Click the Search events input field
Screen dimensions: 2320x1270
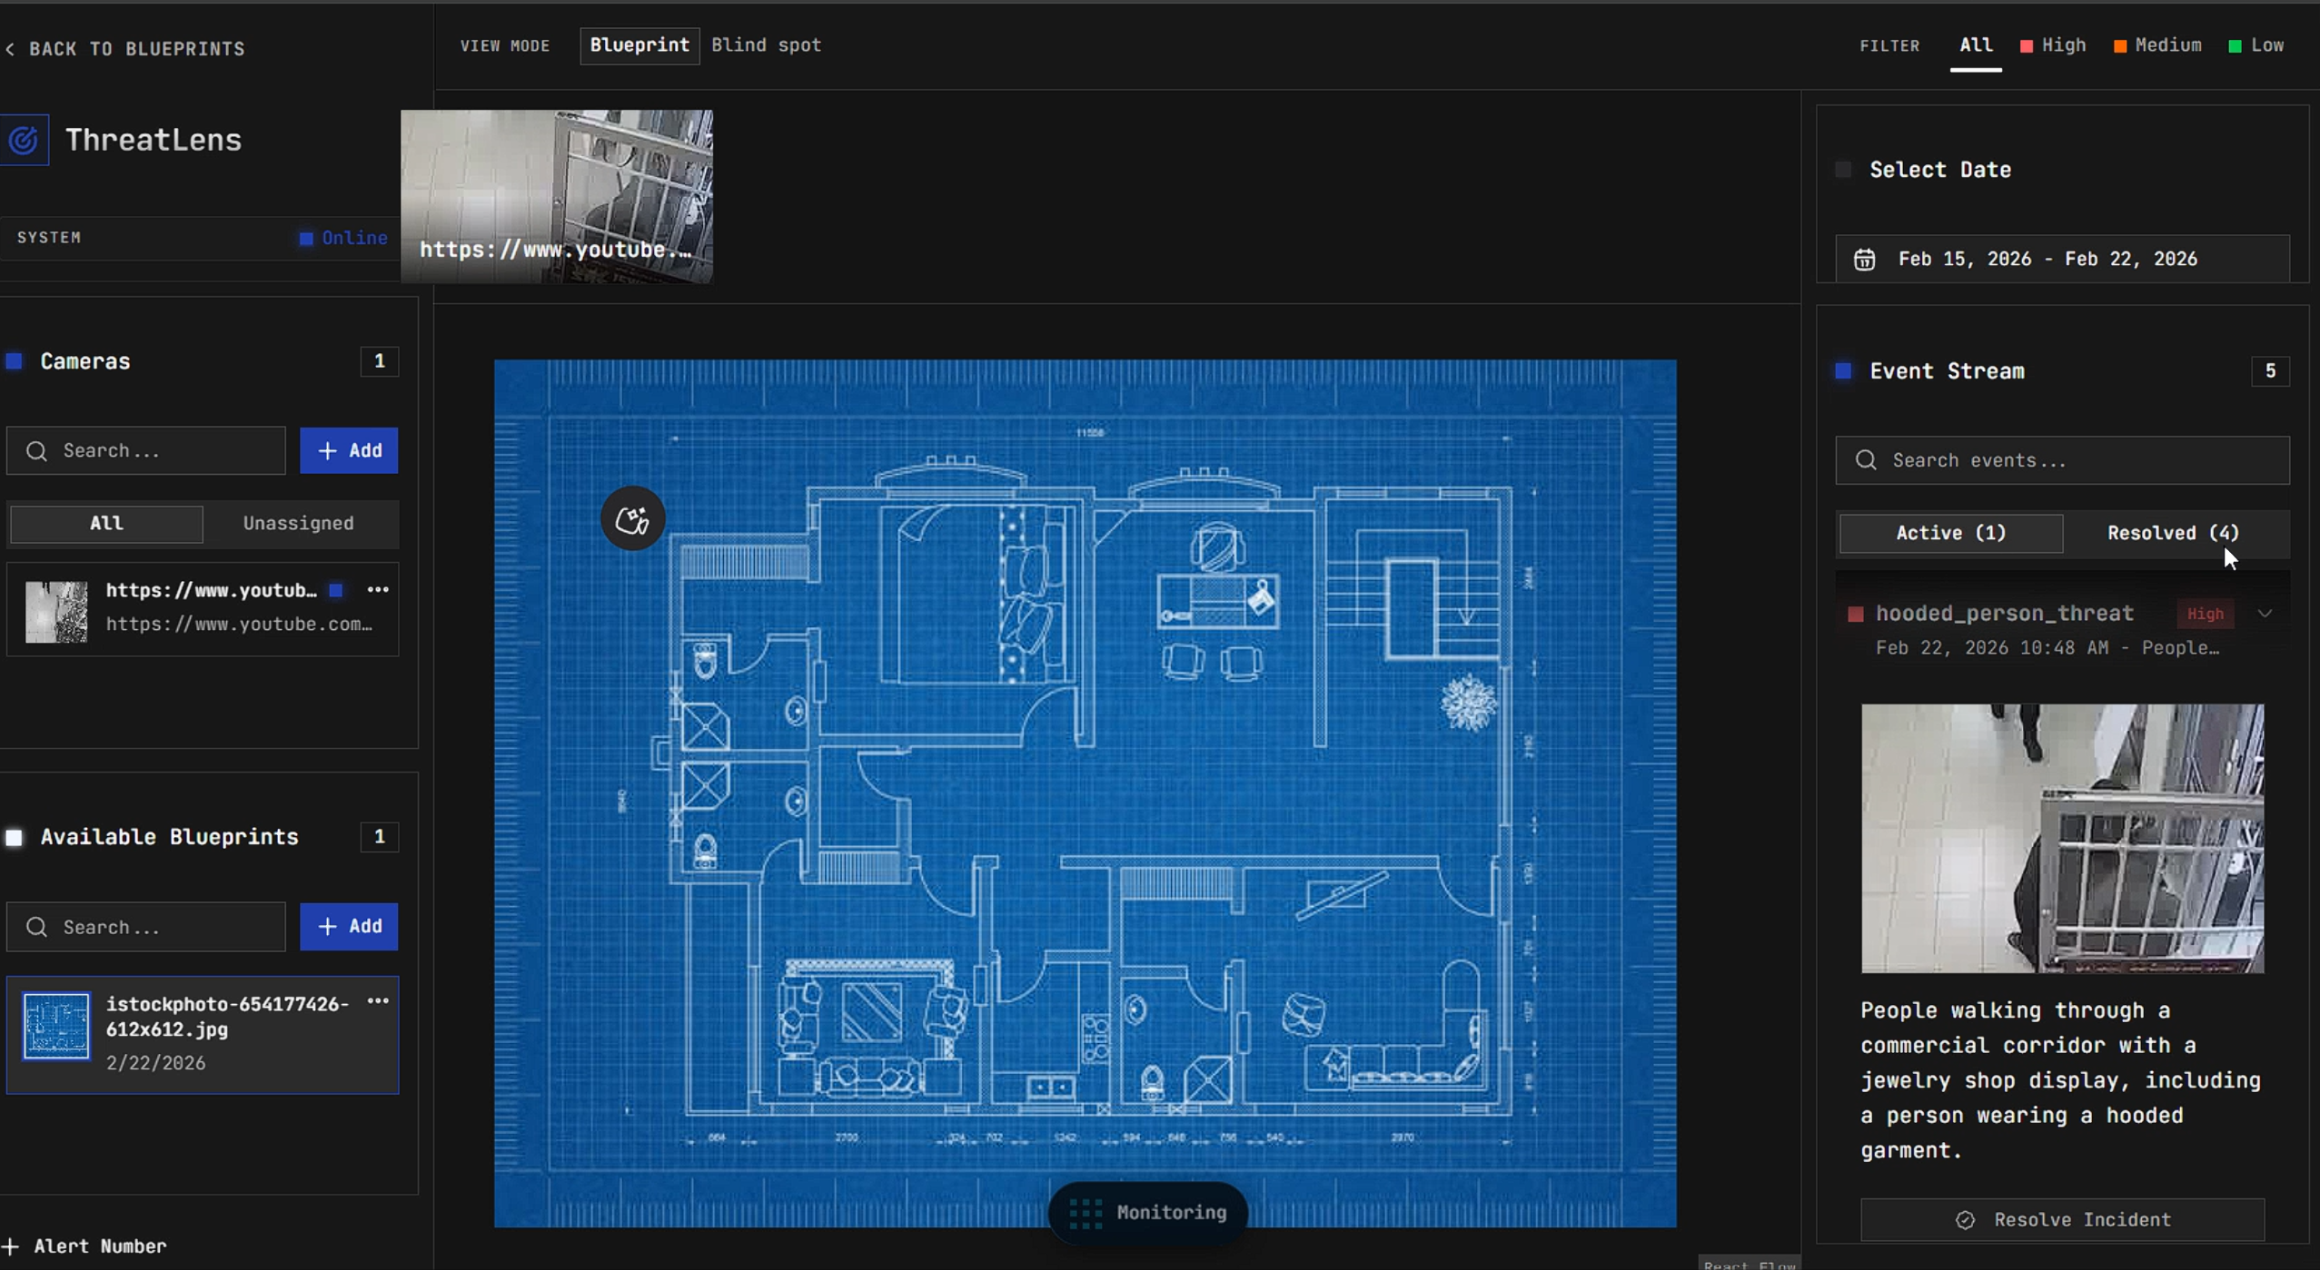(x=2062, y=460)
